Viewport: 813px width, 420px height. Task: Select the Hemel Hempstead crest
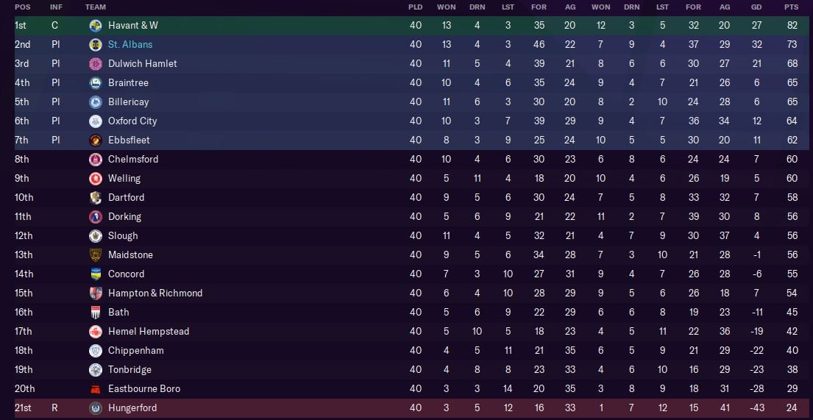(96, 332)
